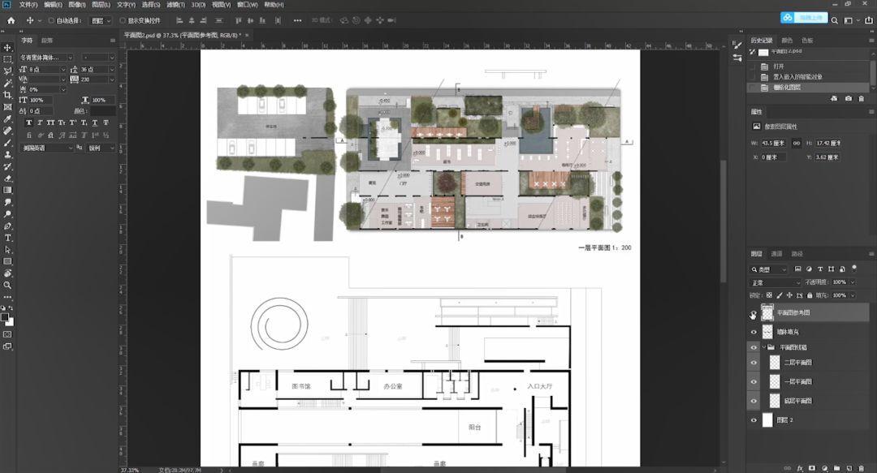
Task: Toggle Quick Mask mode icon
Action: [x=7, y=334]
